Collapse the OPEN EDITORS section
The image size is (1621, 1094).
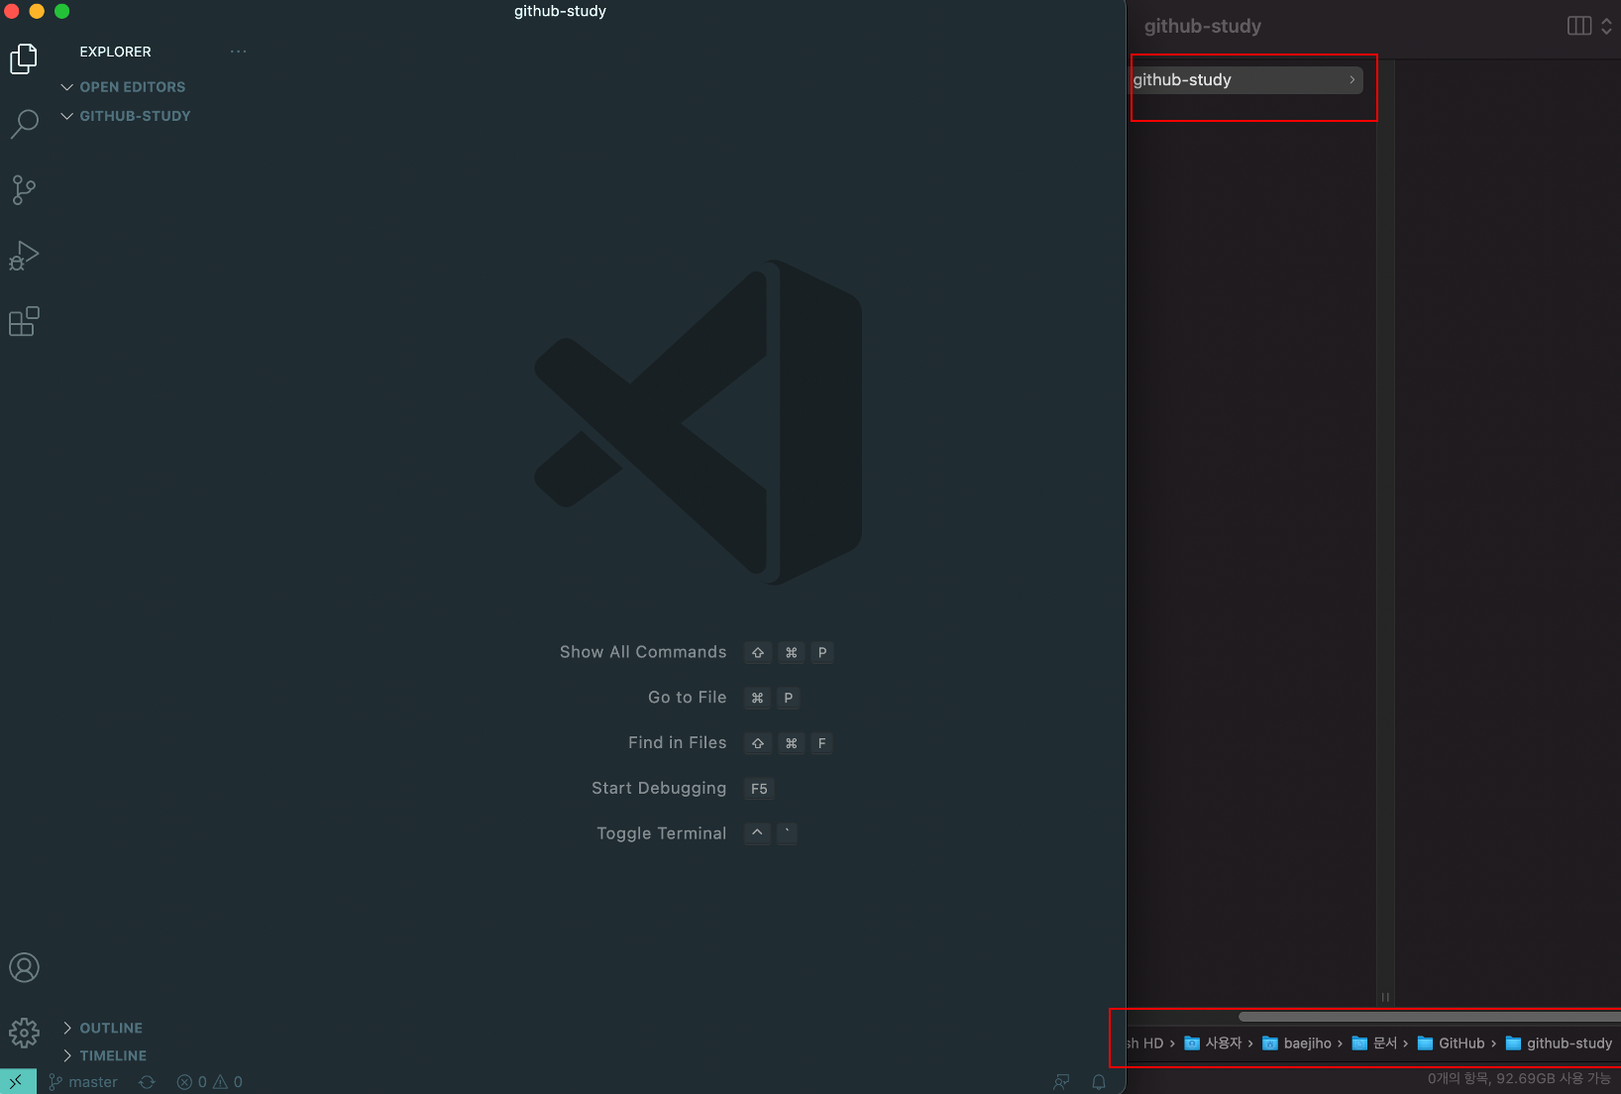(x=123, y=87)
